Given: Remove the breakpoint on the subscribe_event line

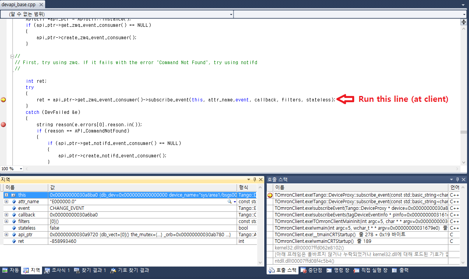Looking at the screenshot, I should [x=4, y=100].
